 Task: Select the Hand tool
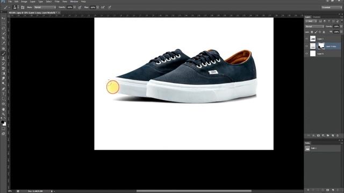pyautogui.click(x=3, y=109)
